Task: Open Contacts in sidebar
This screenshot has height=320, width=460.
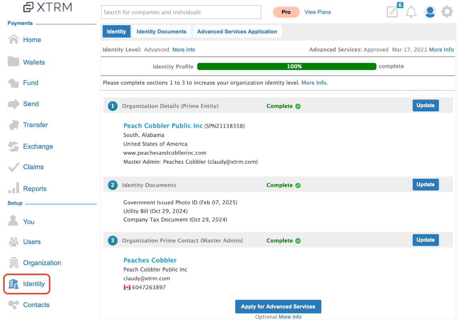Action: point(36,305)
